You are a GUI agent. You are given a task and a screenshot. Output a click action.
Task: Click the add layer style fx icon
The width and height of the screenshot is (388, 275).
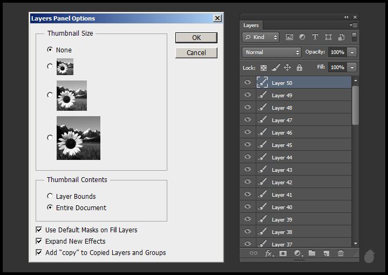pyautogui.click(x=269, y=253)
